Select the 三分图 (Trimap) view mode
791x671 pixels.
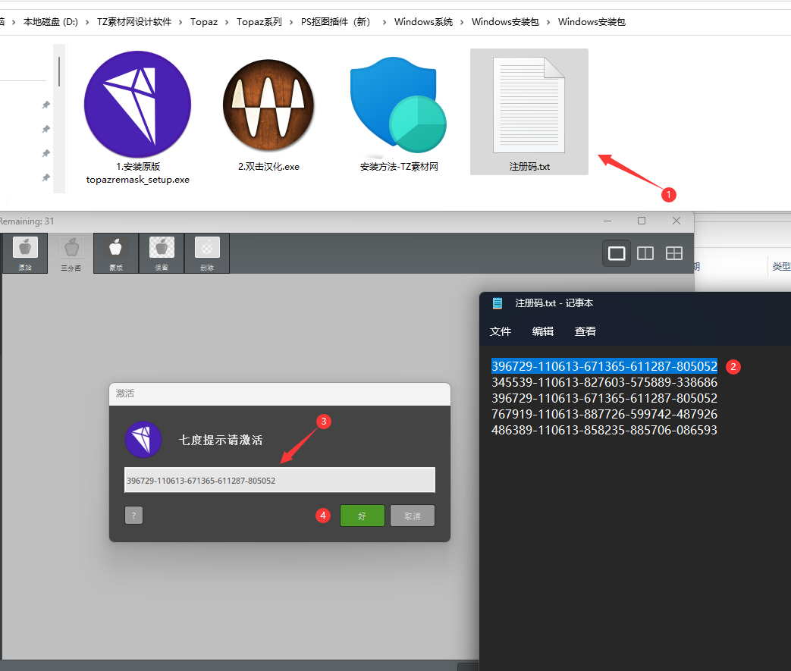click(71, 253)
